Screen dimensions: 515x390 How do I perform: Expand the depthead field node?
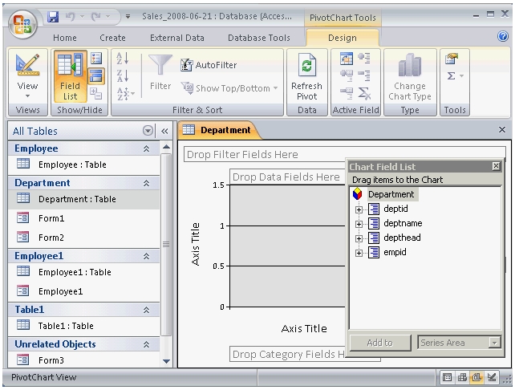(x=359, y=238)
